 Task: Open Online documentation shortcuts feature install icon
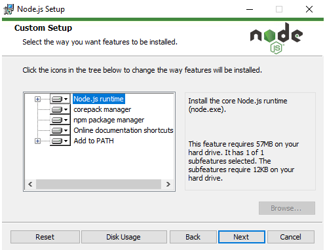[x=60, y=130]
